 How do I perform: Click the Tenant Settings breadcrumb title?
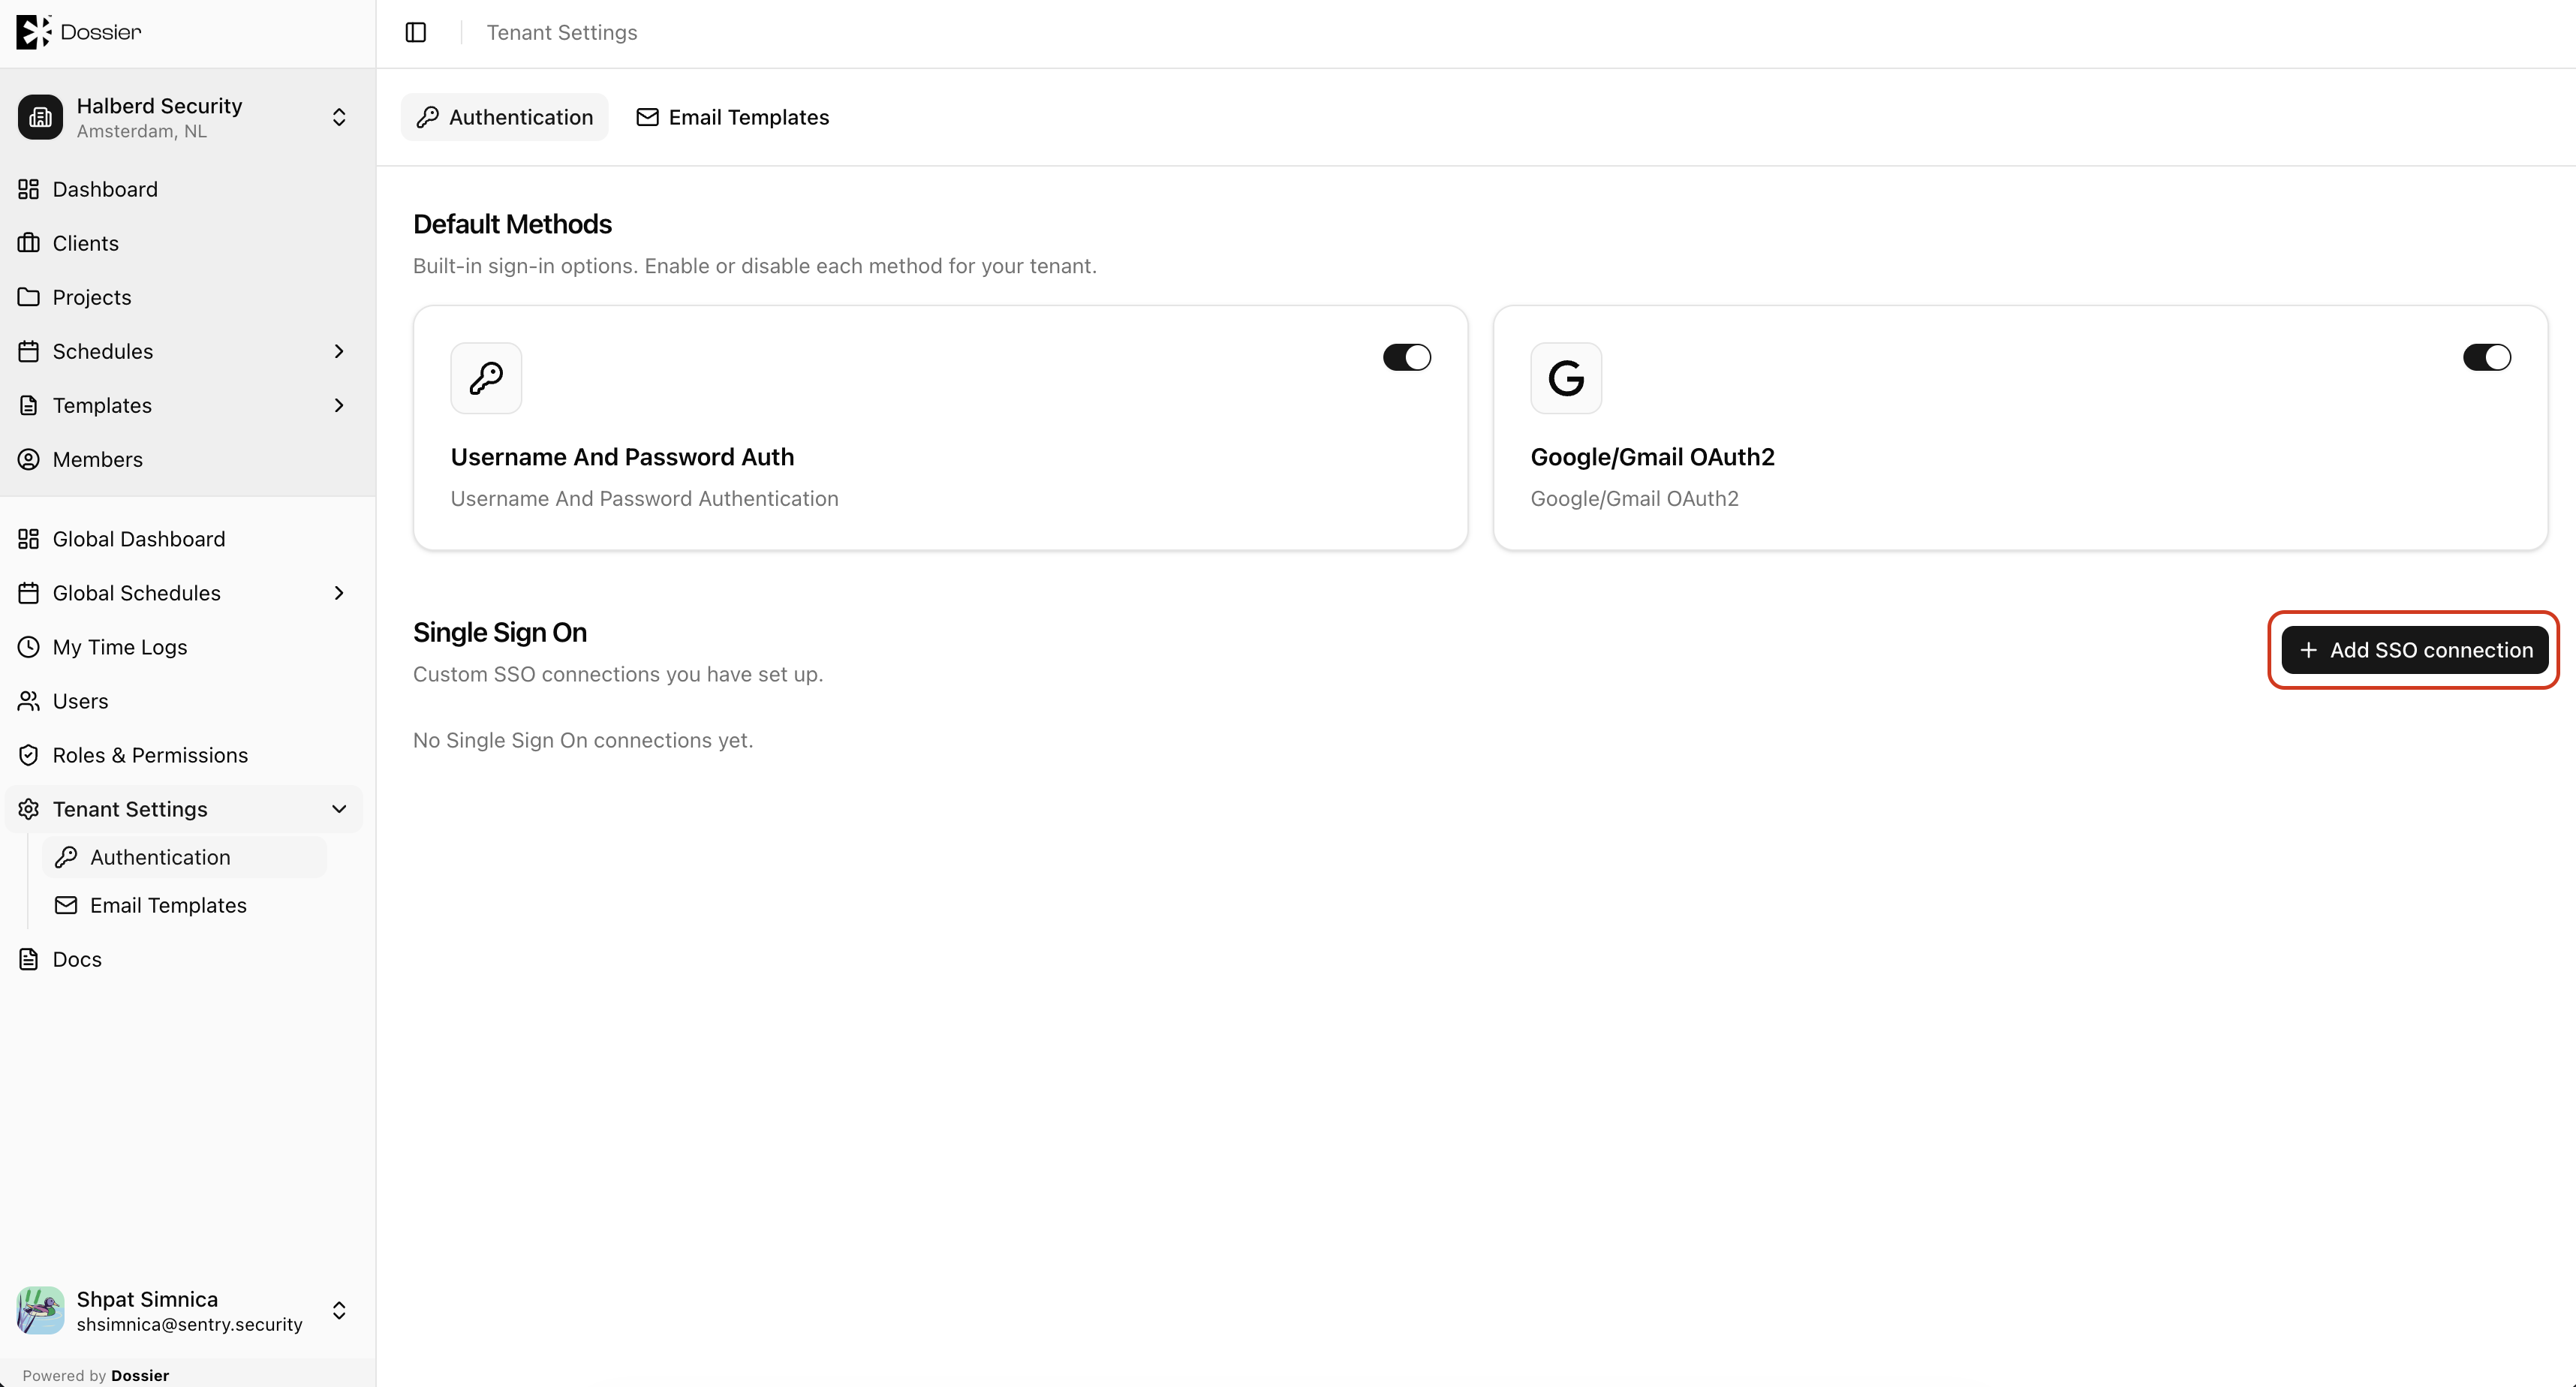[x=562, y=33]
